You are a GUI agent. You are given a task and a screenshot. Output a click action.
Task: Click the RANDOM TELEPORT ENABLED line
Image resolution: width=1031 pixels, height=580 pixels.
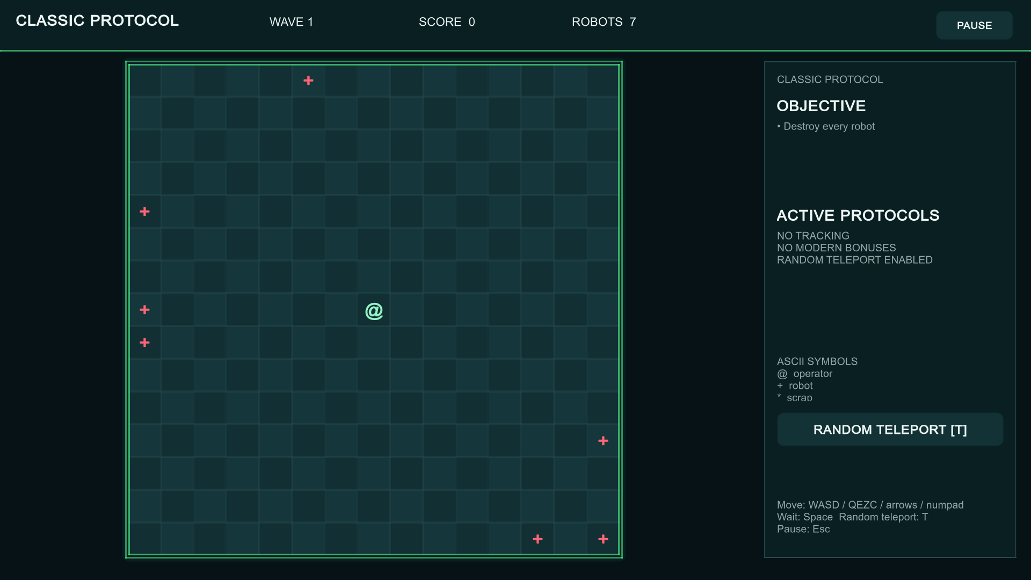point(854,260)
